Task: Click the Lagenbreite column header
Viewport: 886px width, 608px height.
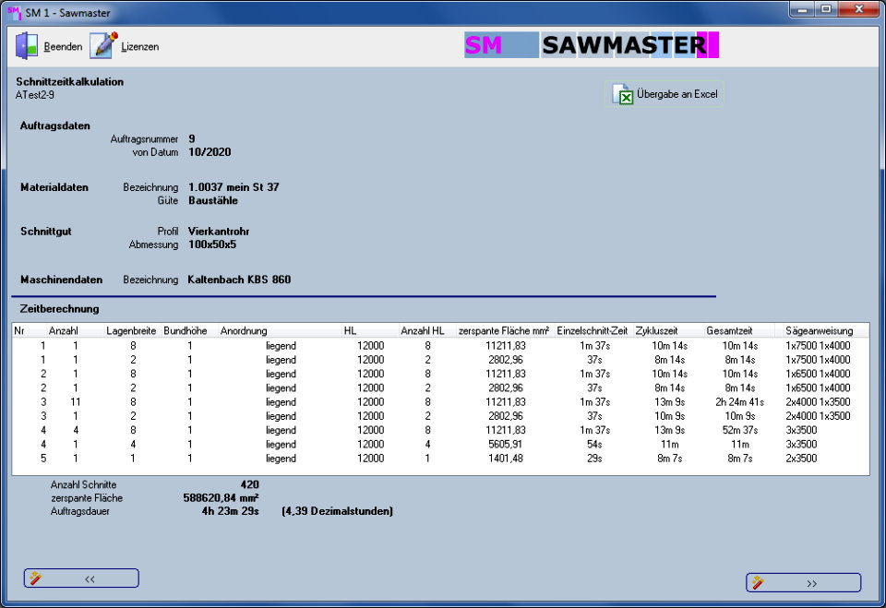Action: pyautogui.click(x=131, y=330)
